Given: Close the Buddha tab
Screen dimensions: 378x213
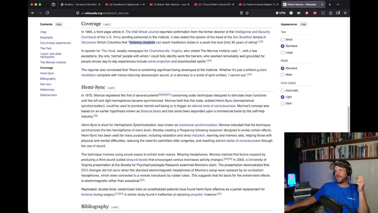Looking at the screenshot, I should click(99, 4).
